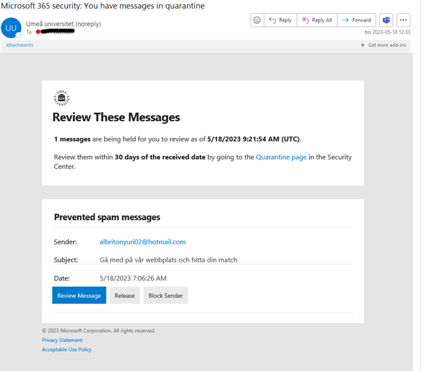Click the UU sender avatar
Image resolution: width=421 pixels, height=371 pixels.
click(11, 28)
